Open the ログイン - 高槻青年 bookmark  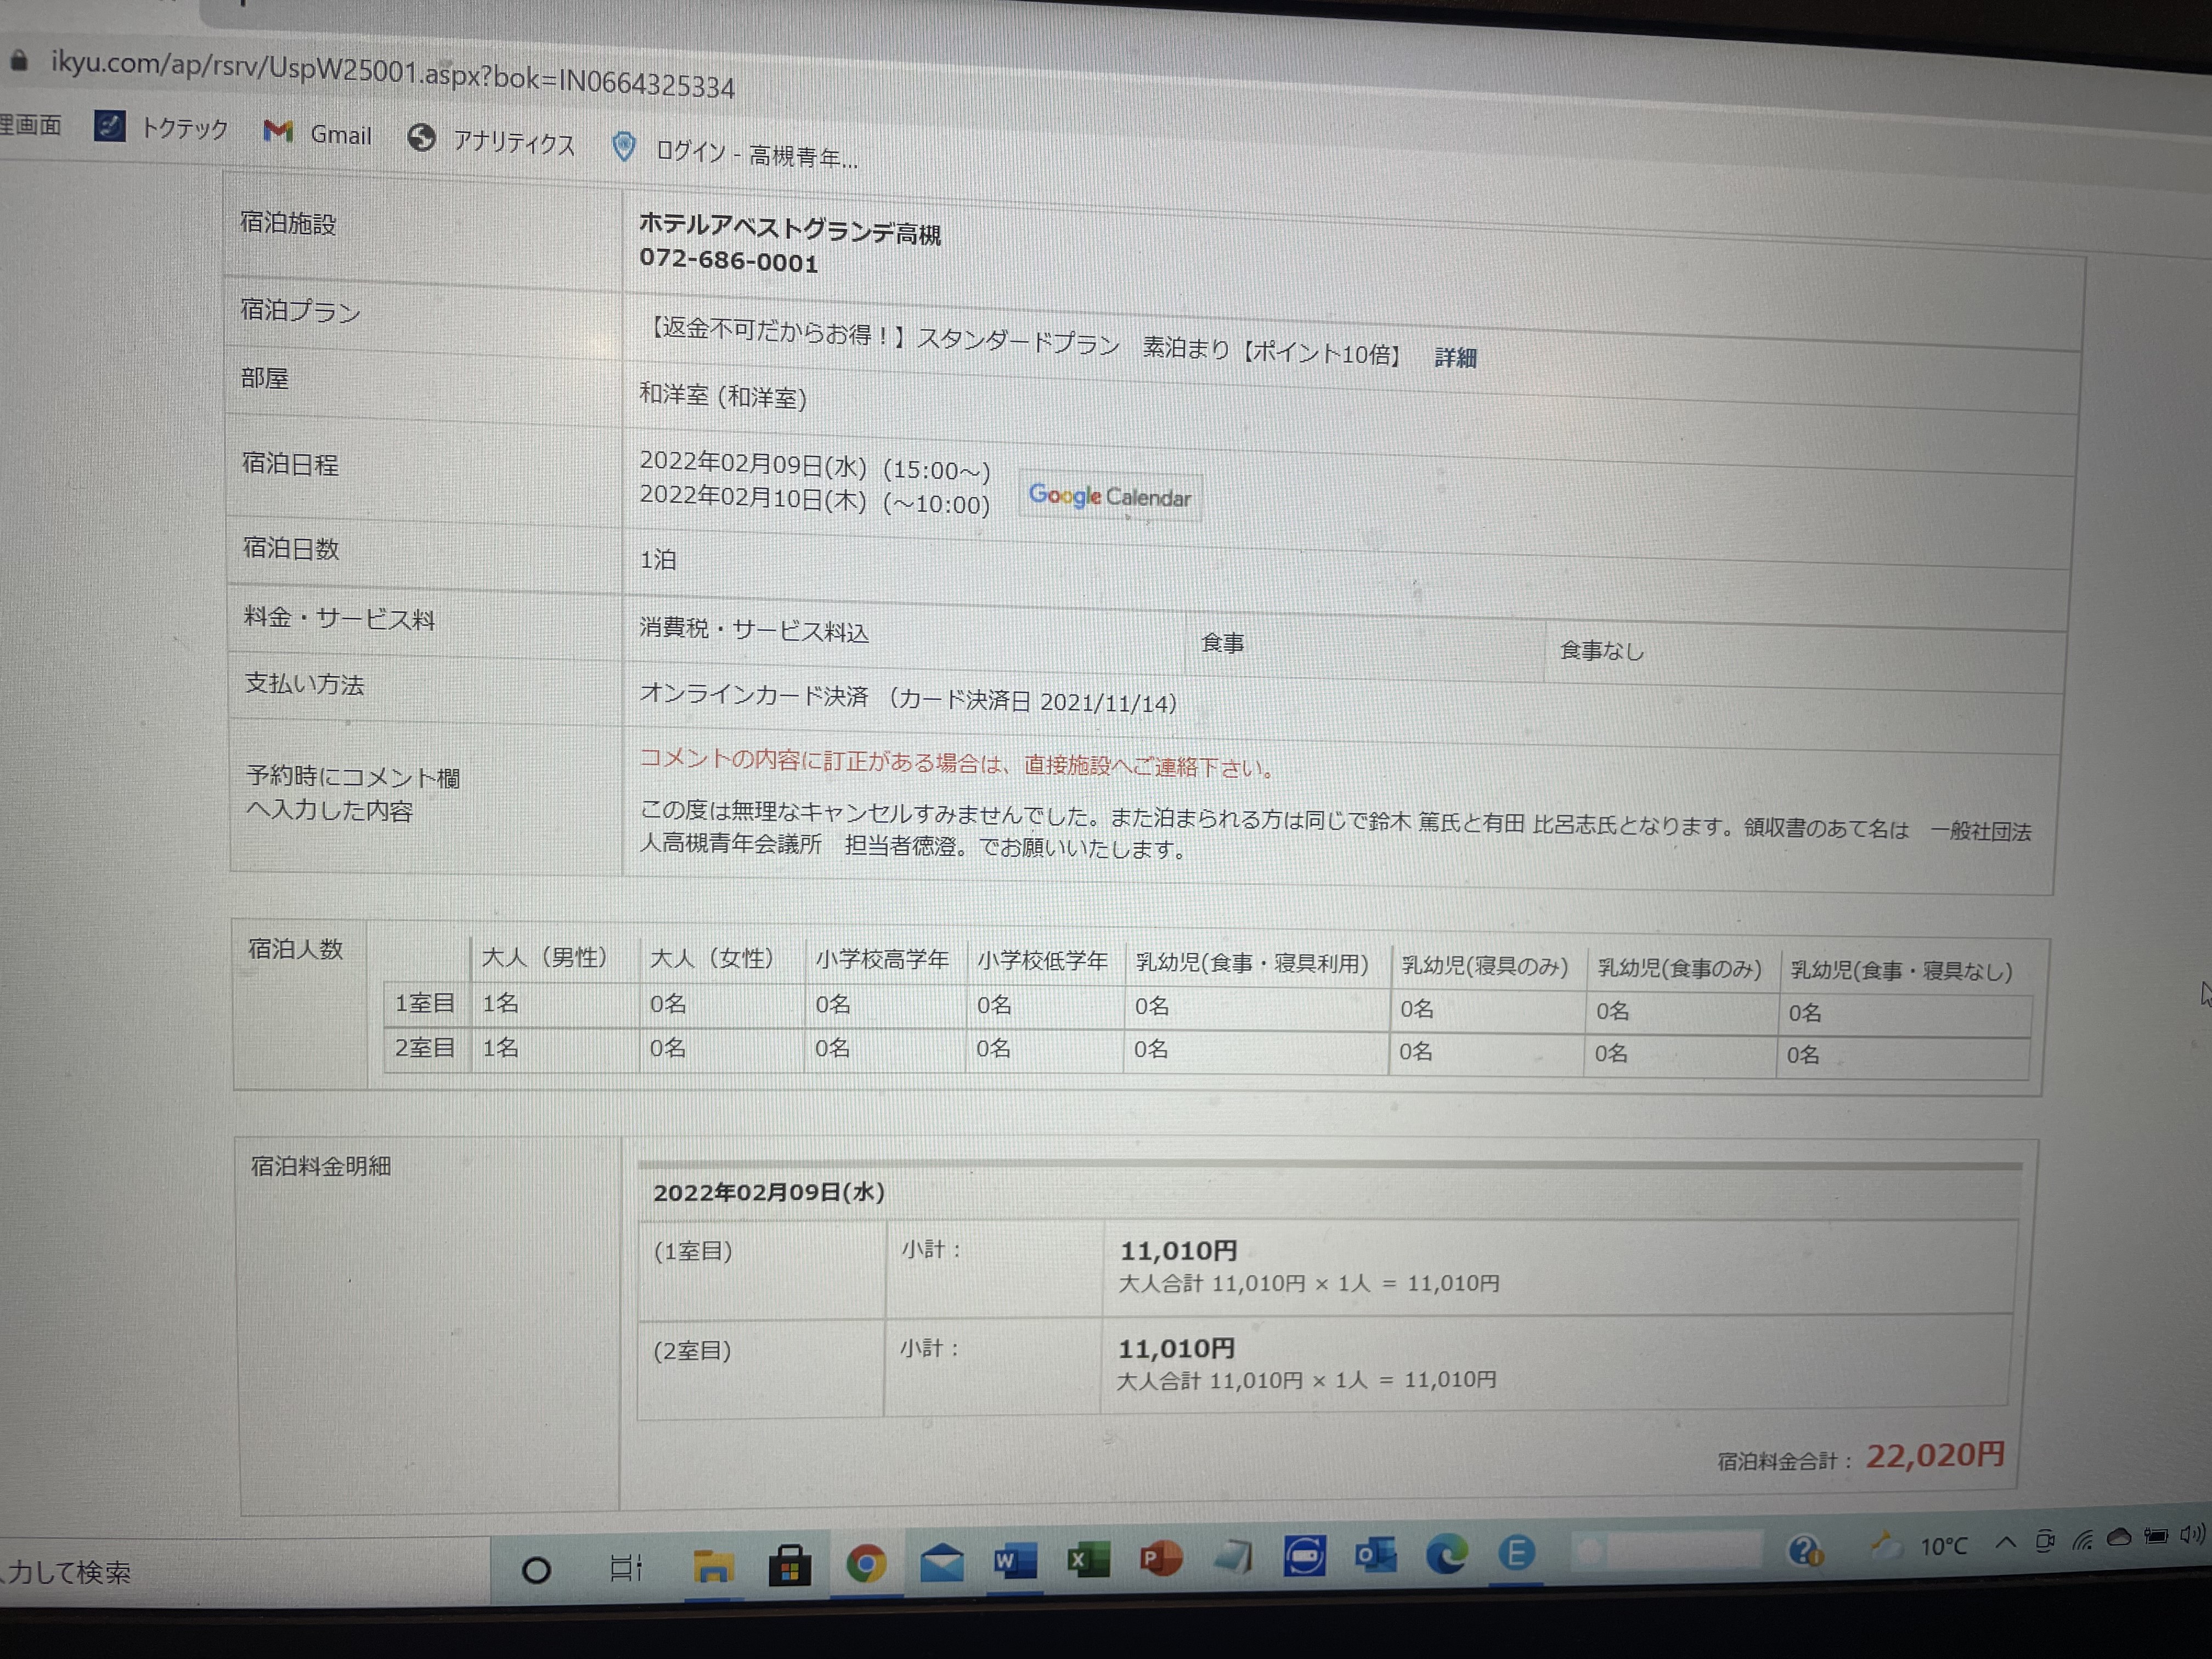point(735,152)
